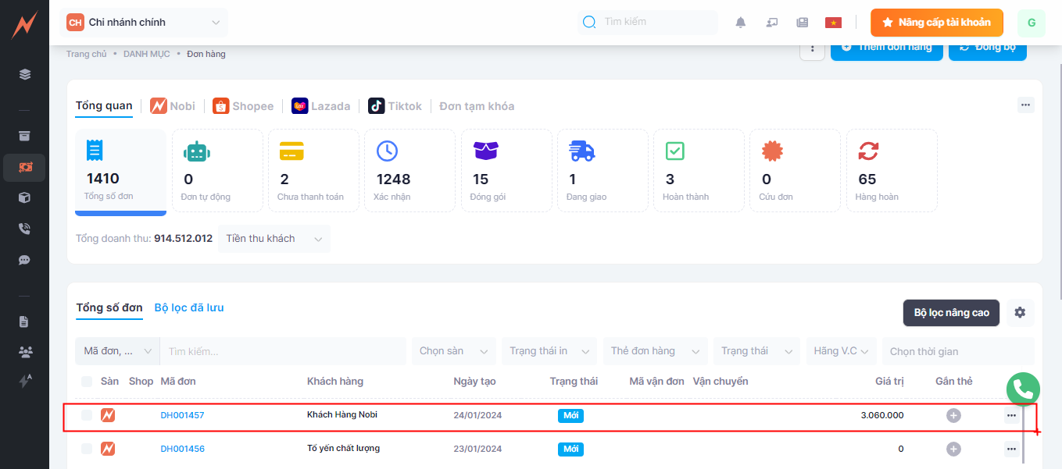Open the chat messages icon in sidebar

click(25, 260)
